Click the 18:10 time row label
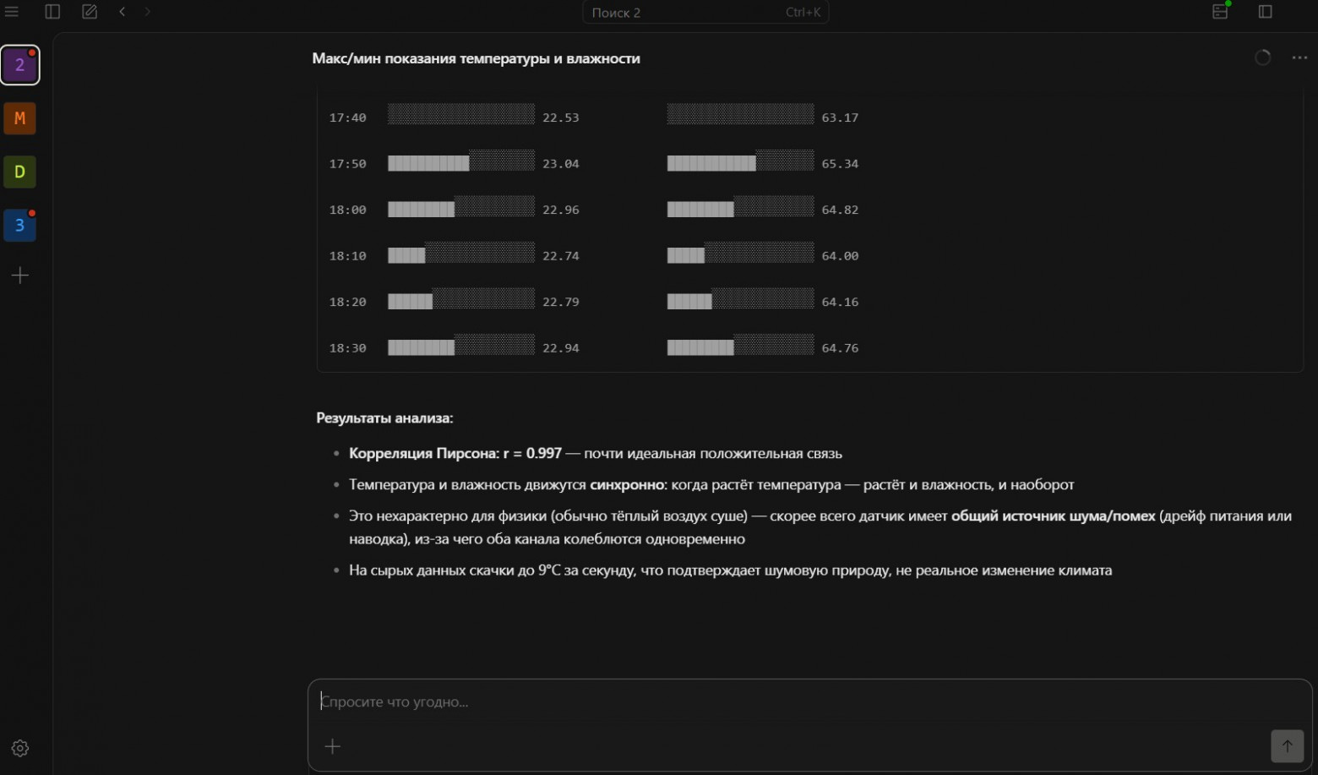The height and width of the screenshot is (775, 1318). tap(347, 256)
